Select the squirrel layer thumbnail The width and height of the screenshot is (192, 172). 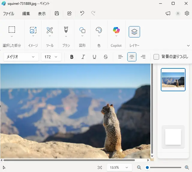pyautogui.click(x=173, y=80)
